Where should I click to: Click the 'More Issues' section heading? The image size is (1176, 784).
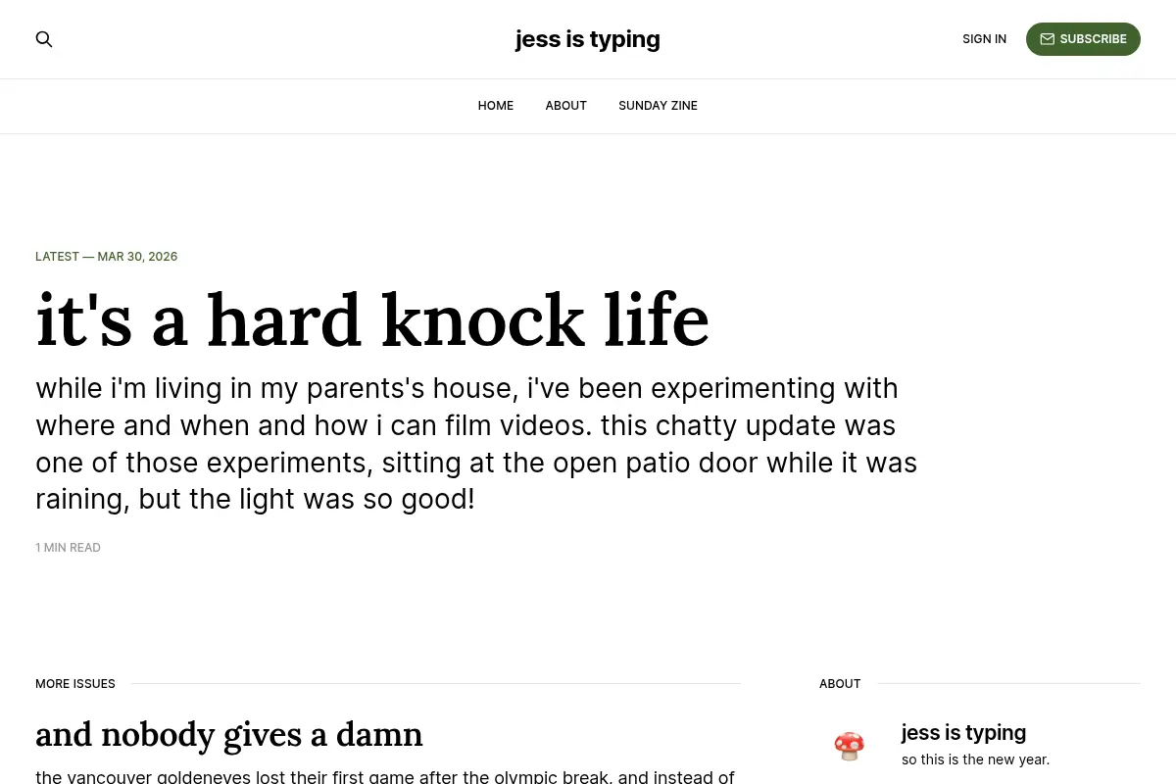pyautogui.click(x=75, y=684)
